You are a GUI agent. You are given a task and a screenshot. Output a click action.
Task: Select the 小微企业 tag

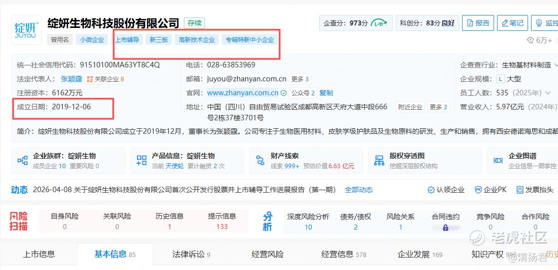pos(92,39)
